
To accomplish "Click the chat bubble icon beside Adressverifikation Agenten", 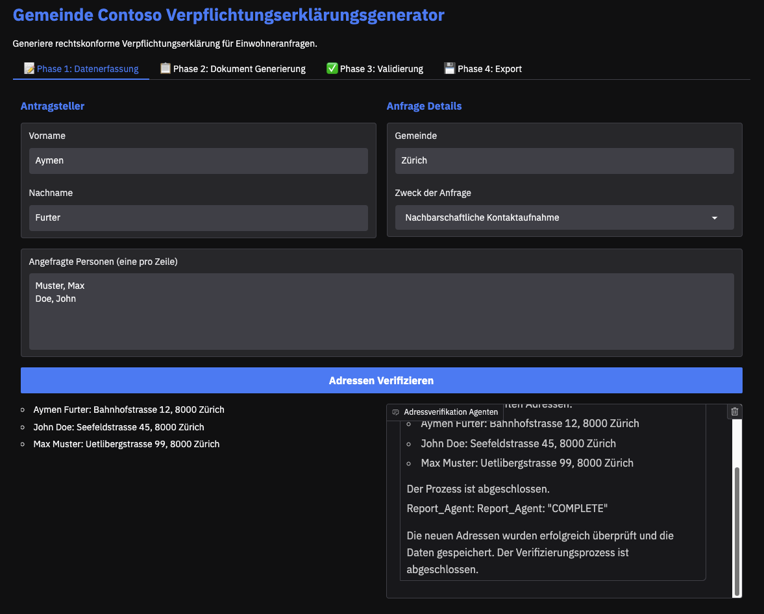I will pos(396,412).
